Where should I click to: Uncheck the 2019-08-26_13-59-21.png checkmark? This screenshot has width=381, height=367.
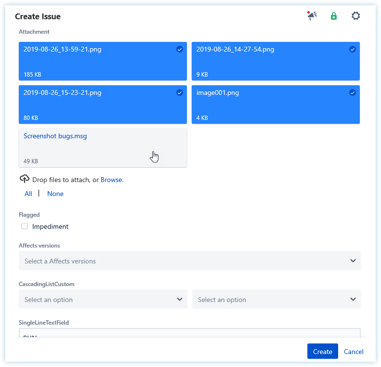tap(180, 49)
